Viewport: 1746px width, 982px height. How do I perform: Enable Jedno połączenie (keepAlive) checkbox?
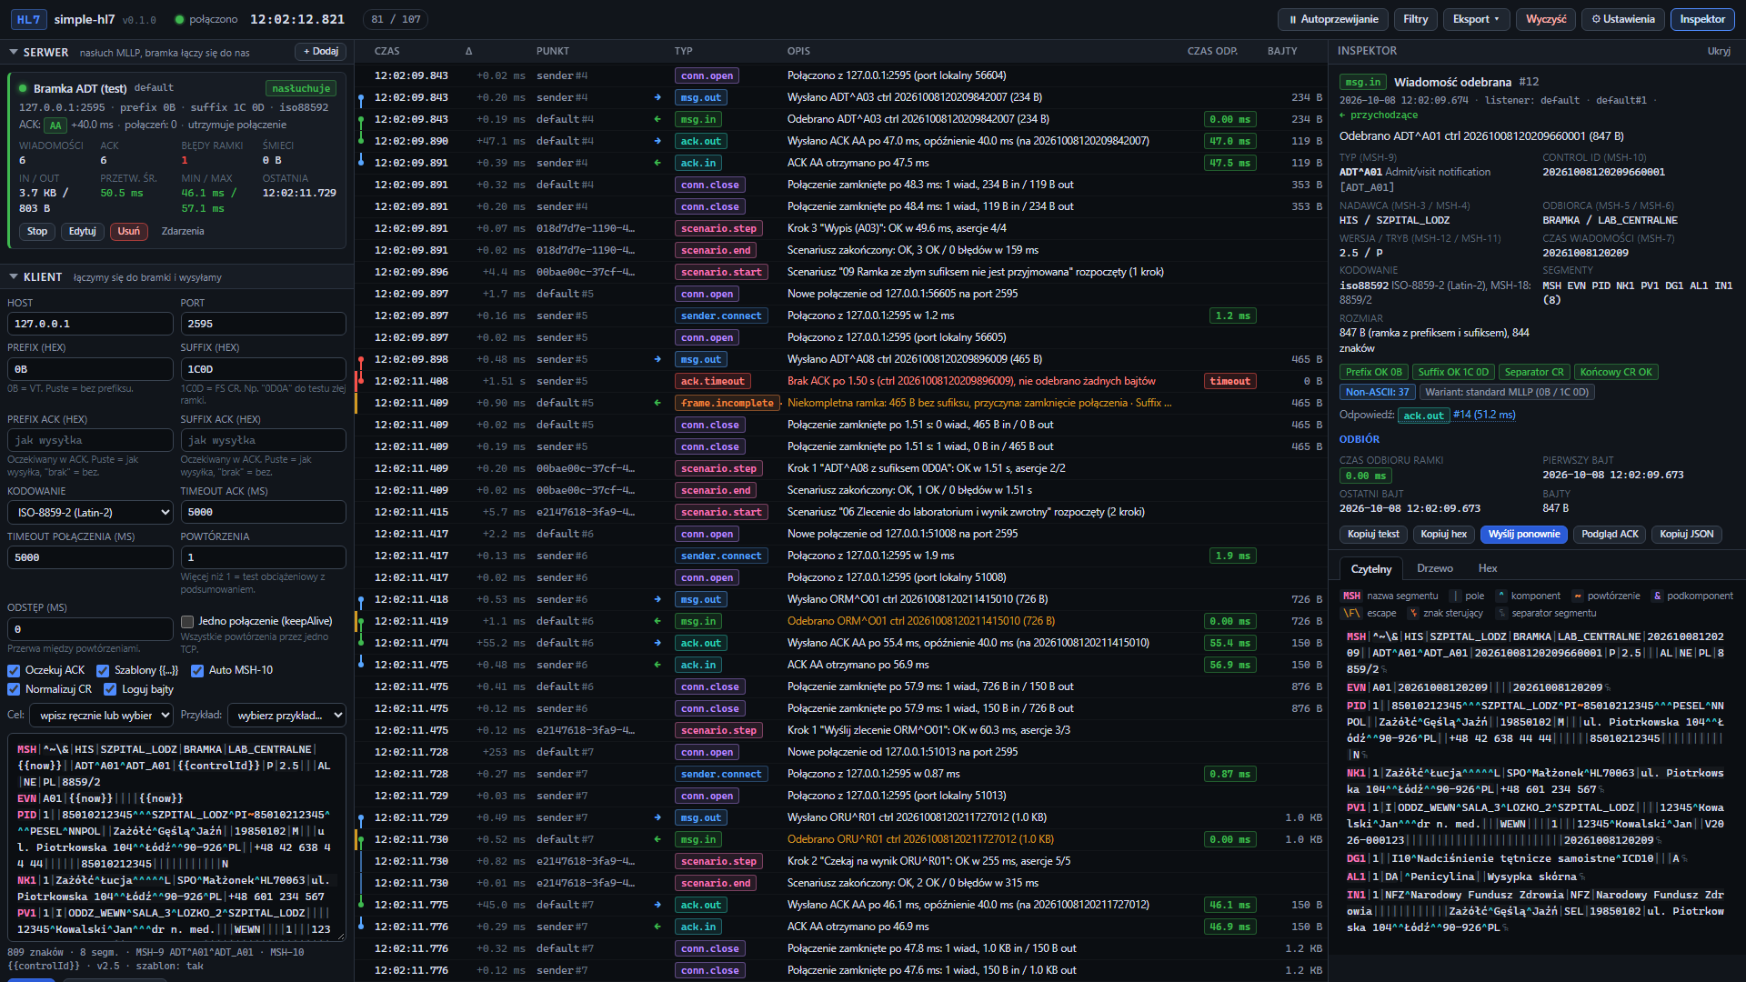(187, 622)
